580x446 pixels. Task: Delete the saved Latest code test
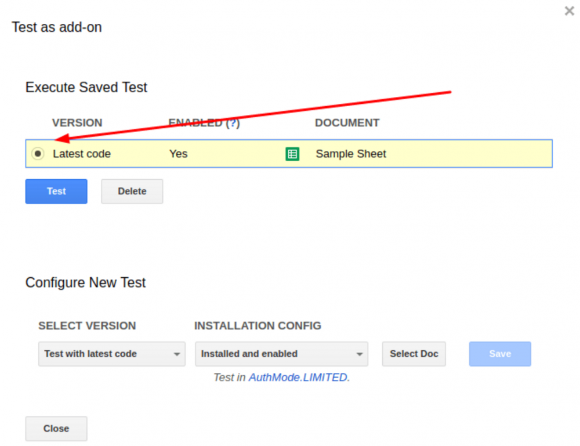[x=132, y=191]
